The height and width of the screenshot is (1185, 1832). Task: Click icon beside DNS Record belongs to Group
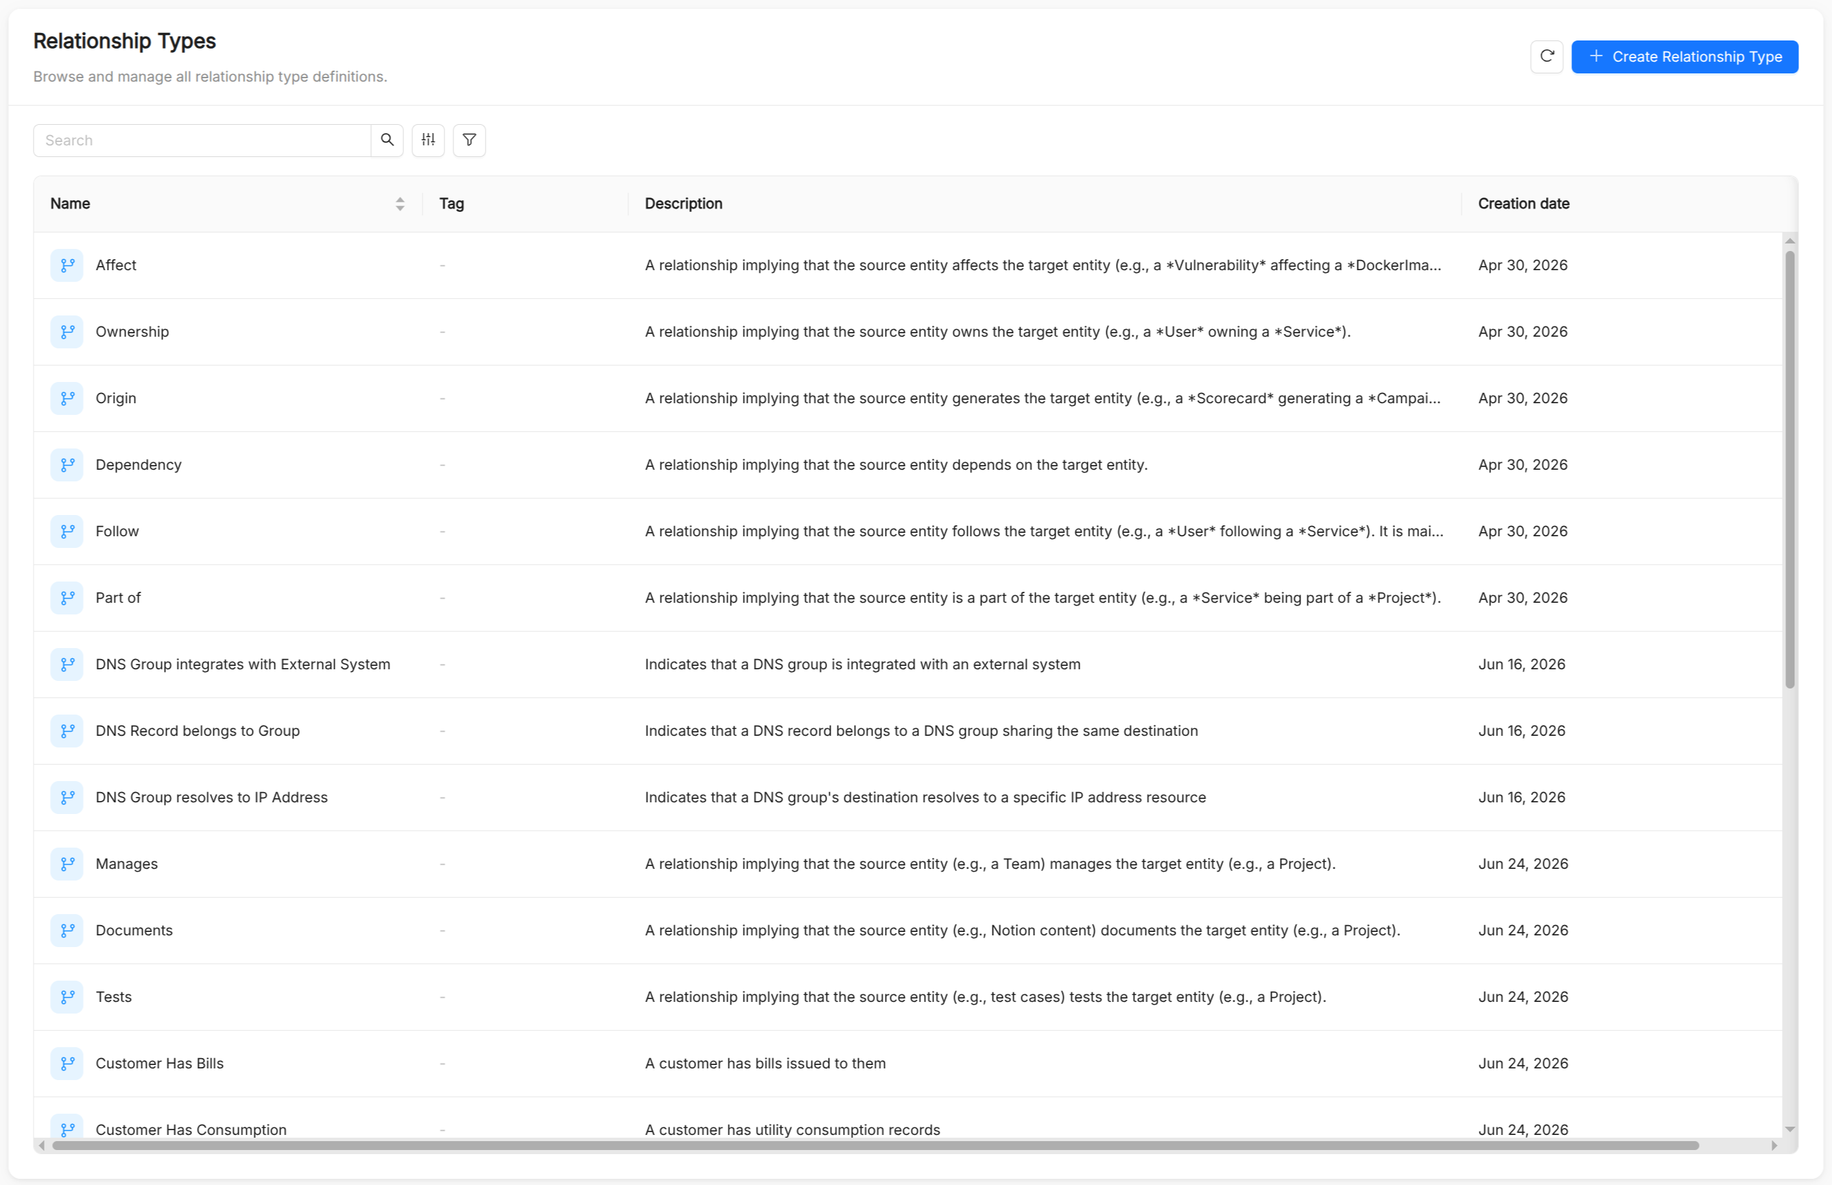[67, 731]
